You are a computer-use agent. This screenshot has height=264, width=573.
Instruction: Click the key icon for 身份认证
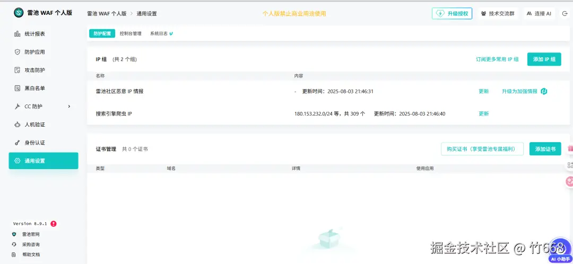coord(17,143)
